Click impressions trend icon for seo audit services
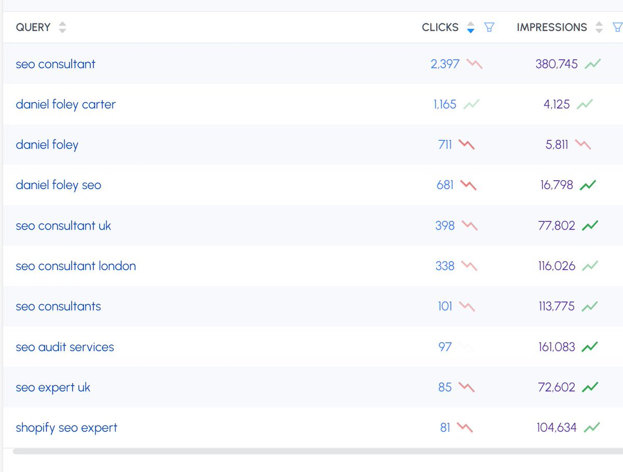Screen dimensions: 623x472 (x=590, y=347)
